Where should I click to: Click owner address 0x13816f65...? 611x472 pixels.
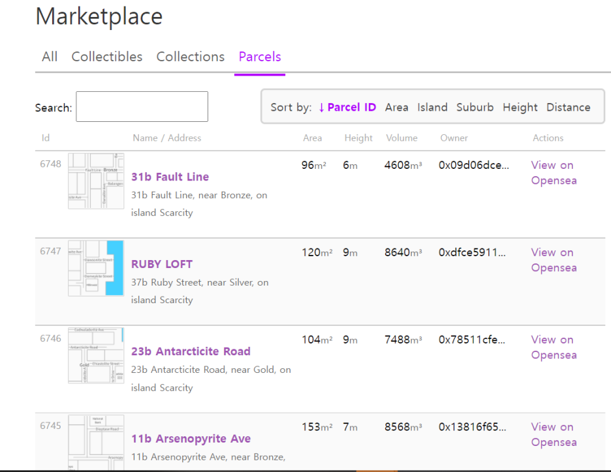pos(472,427)
